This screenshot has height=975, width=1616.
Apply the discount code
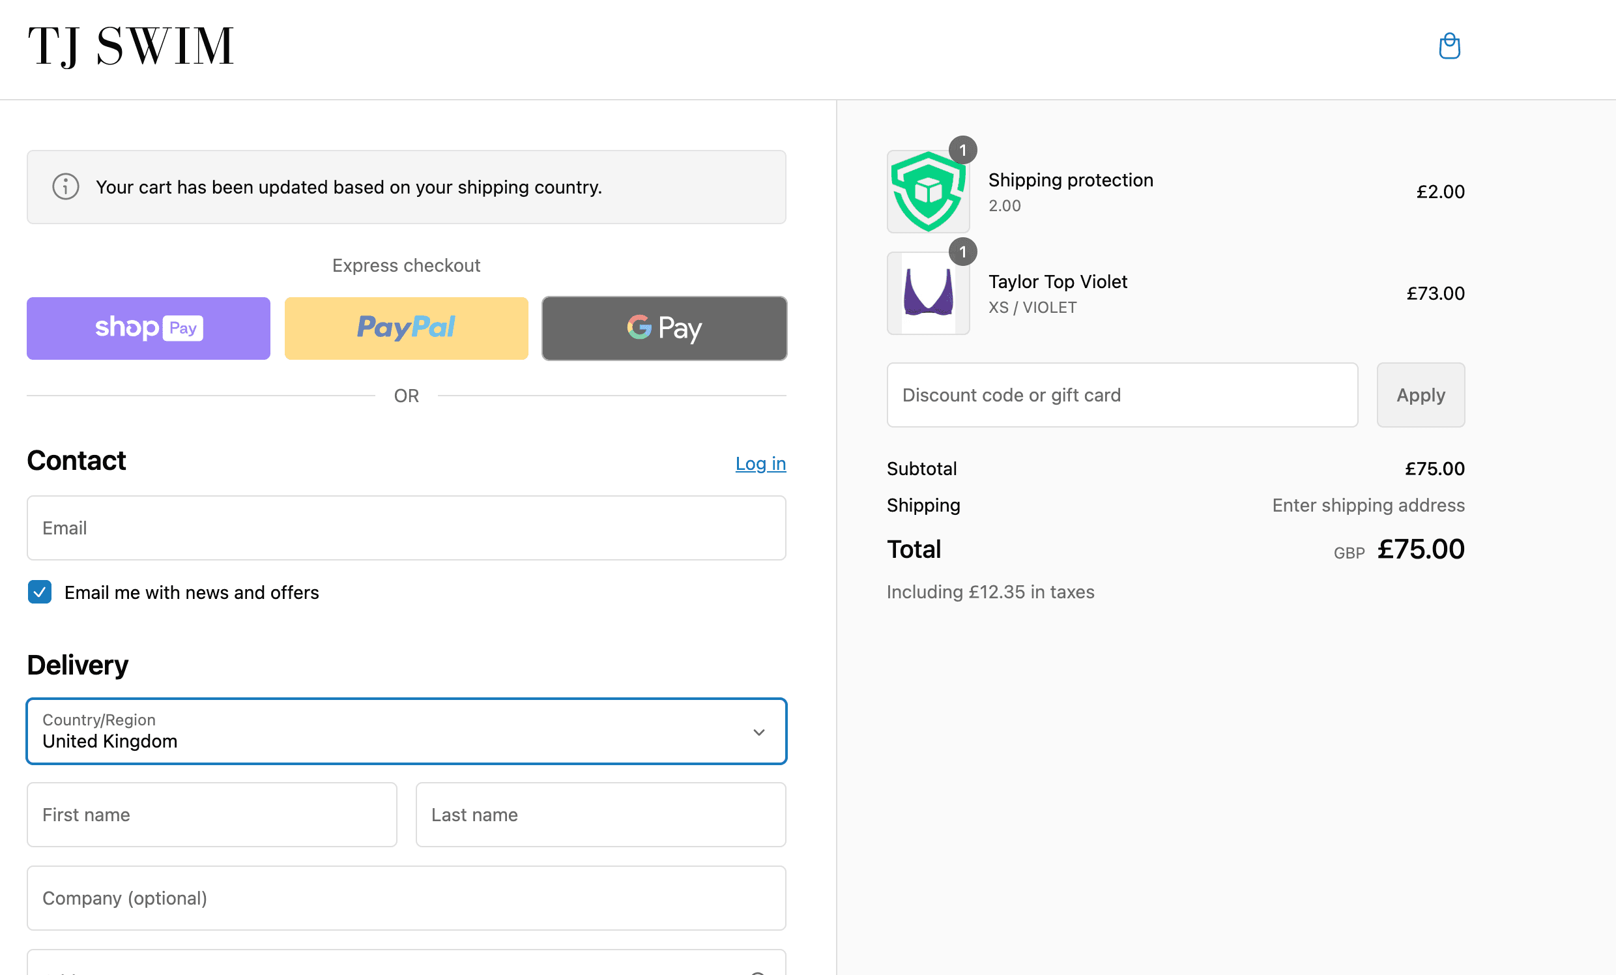coord(1421,395)
